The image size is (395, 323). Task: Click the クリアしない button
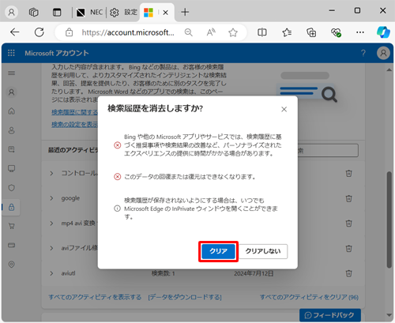[263, 251]
